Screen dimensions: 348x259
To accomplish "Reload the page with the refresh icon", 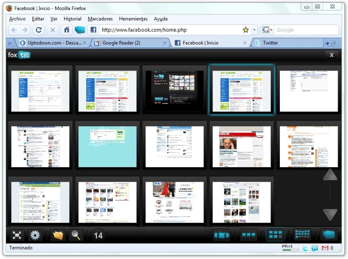I will [39, 30].
